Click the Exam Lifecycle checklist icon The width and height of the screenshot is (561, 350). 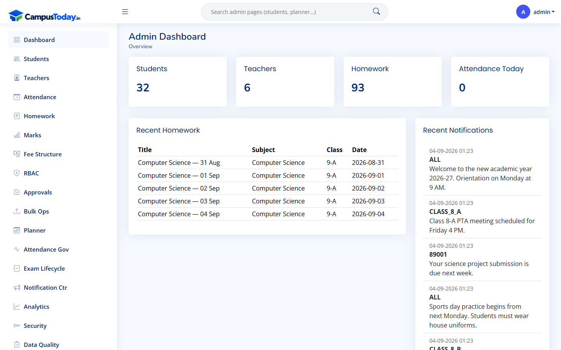[x=17, y=268]
